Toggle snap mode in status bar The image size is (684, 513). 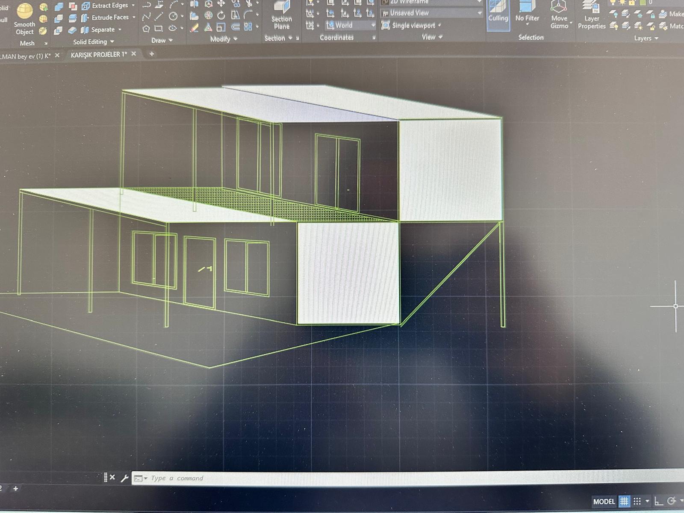click(637, 501)
